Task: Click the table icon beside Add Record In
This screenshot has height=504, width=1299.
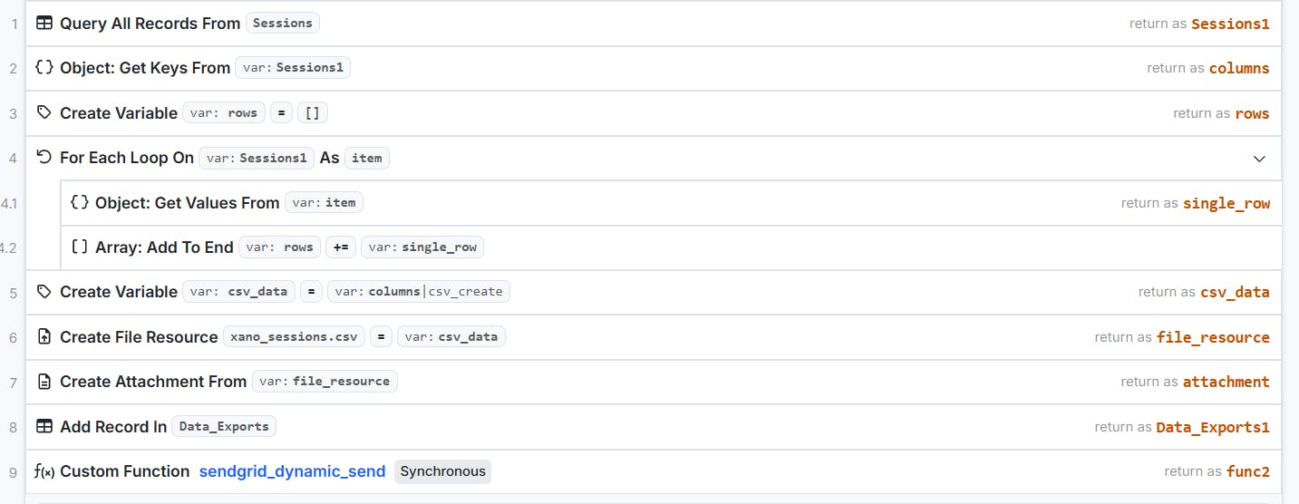Action: pos(44,427)
